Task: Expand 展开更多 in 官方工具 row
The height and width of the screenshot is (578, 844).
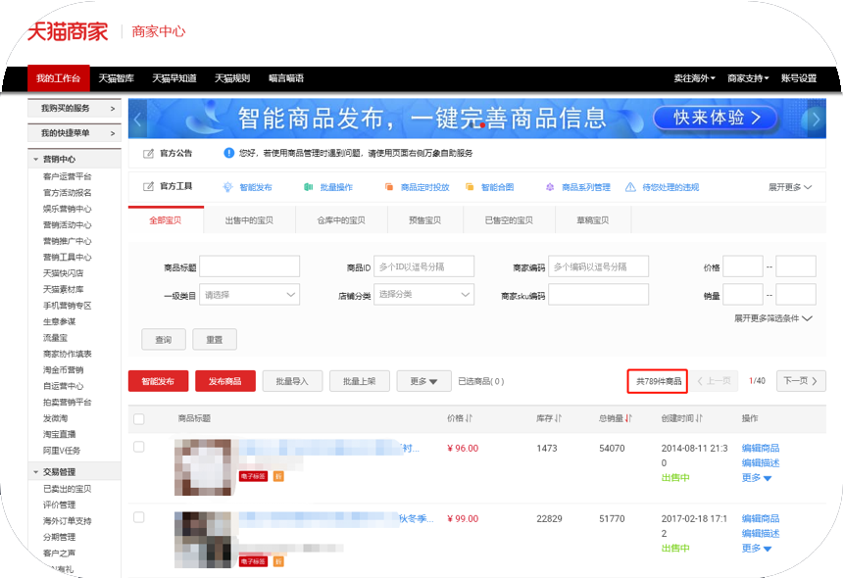Action: point(790,187)
